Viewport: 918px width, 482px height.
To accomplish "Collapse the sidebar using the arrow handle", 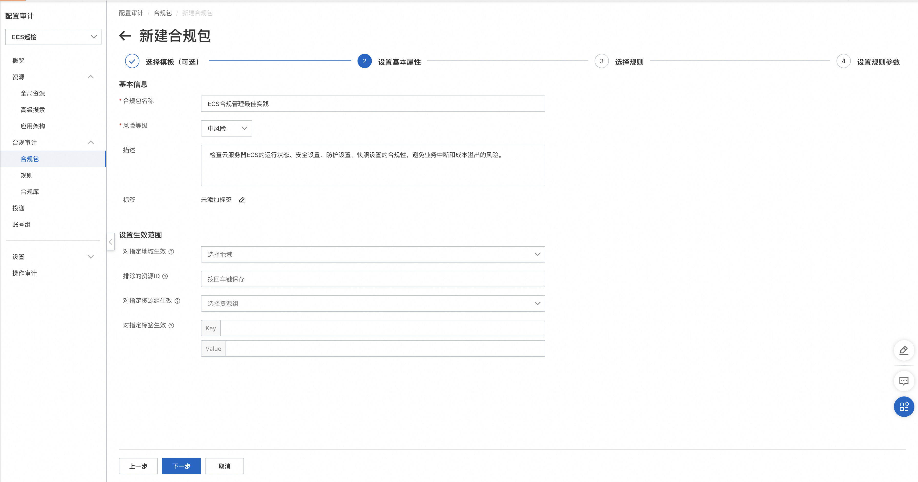I will [x=110, y=242].
